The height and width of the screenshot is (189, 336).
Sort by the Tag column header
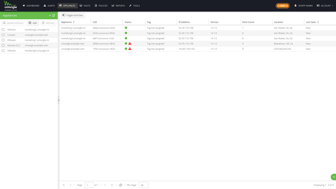coord(161,22)
